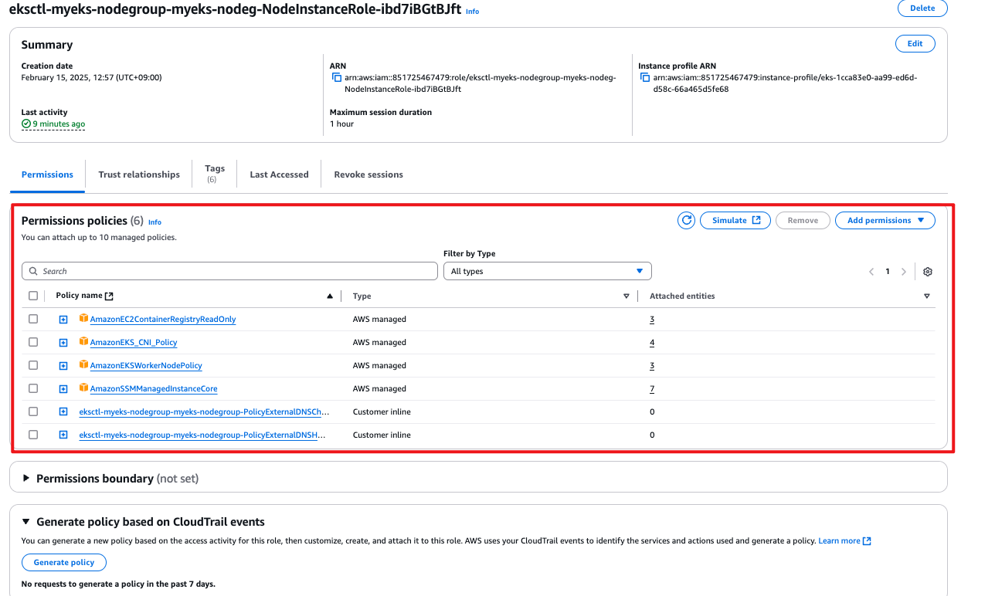Open the policies table settings gear

pos(928,272)
